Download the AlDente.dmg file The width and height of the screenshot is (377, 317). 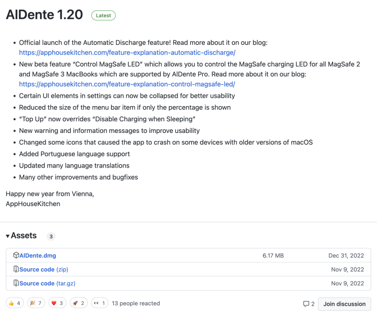(38, 256)
